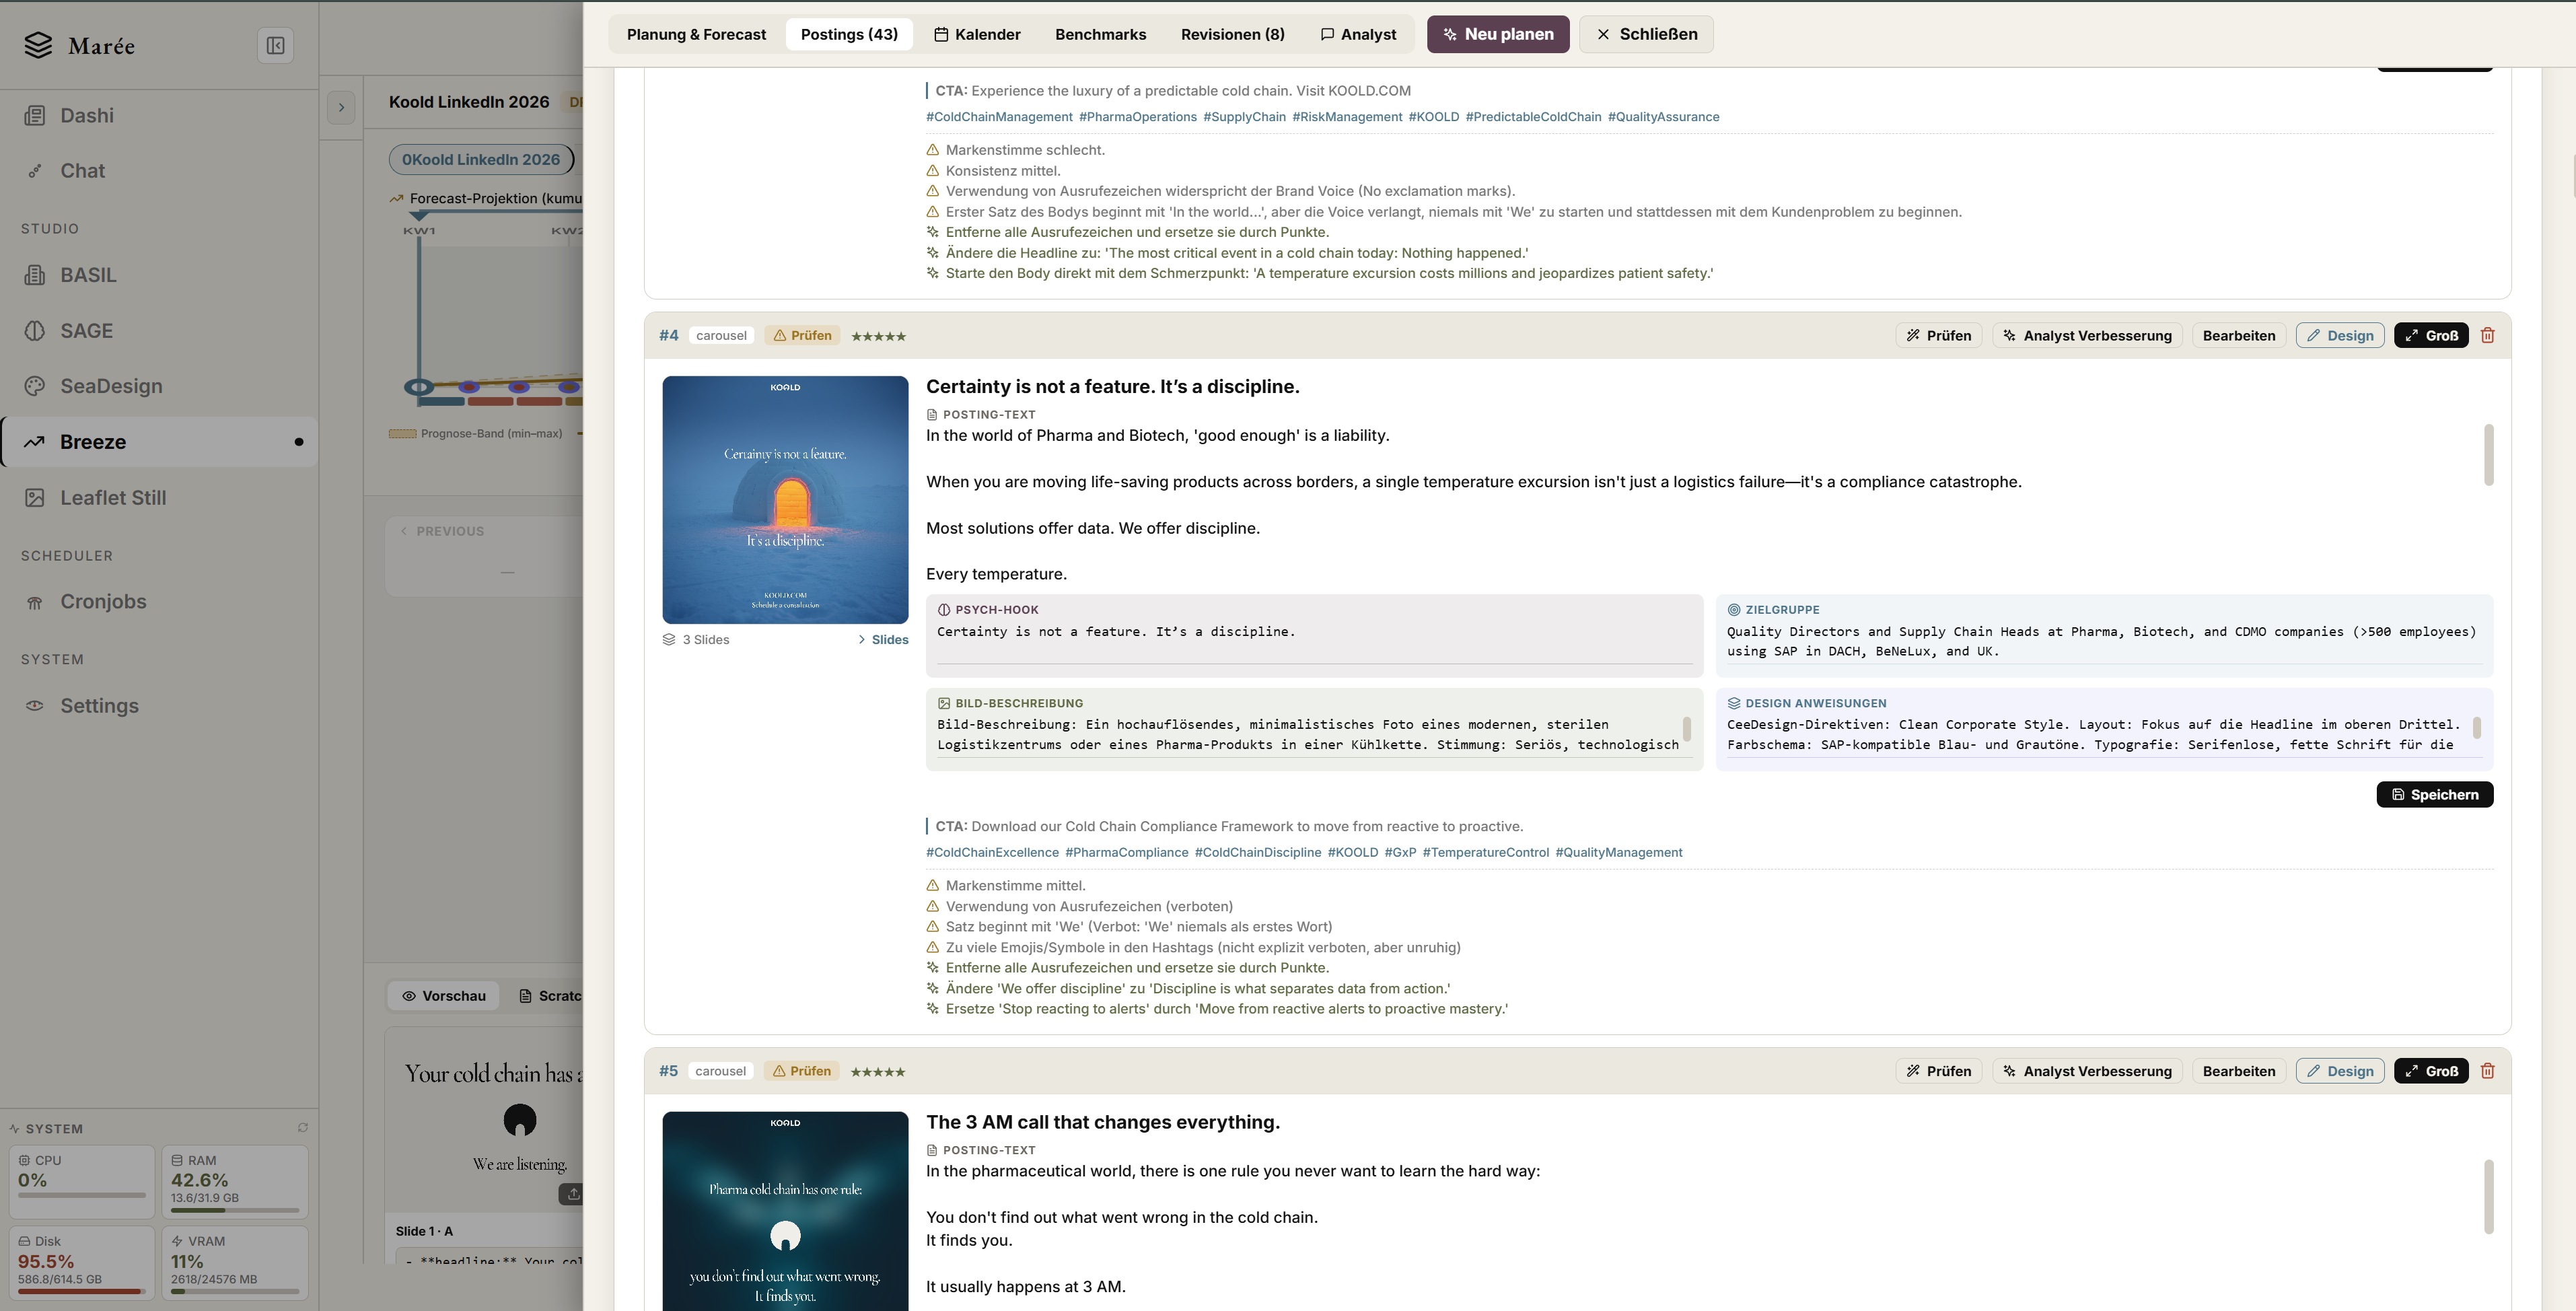The image size is (2576, 1311).
Task: Open the Analyst tab
Action: [1358, 34]
